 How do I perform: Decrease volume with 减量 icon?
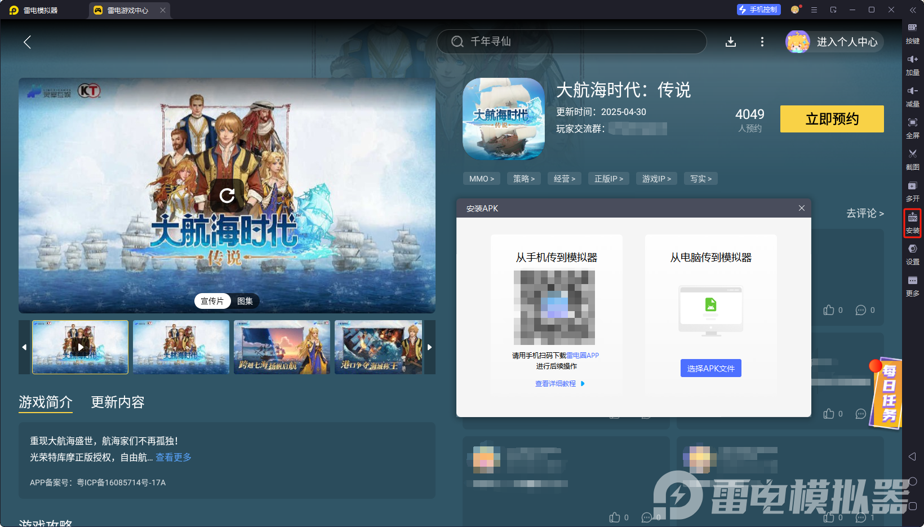tap(913, 96)
